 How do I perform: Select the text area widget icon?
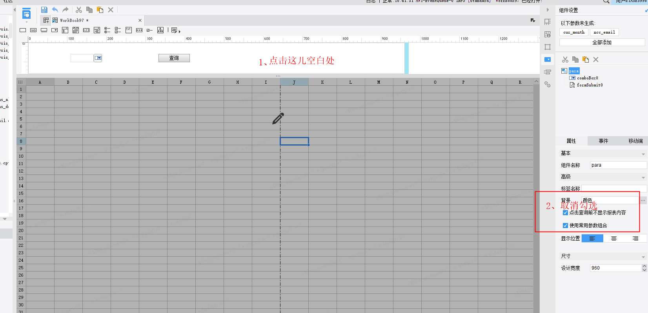pos(129,30)
